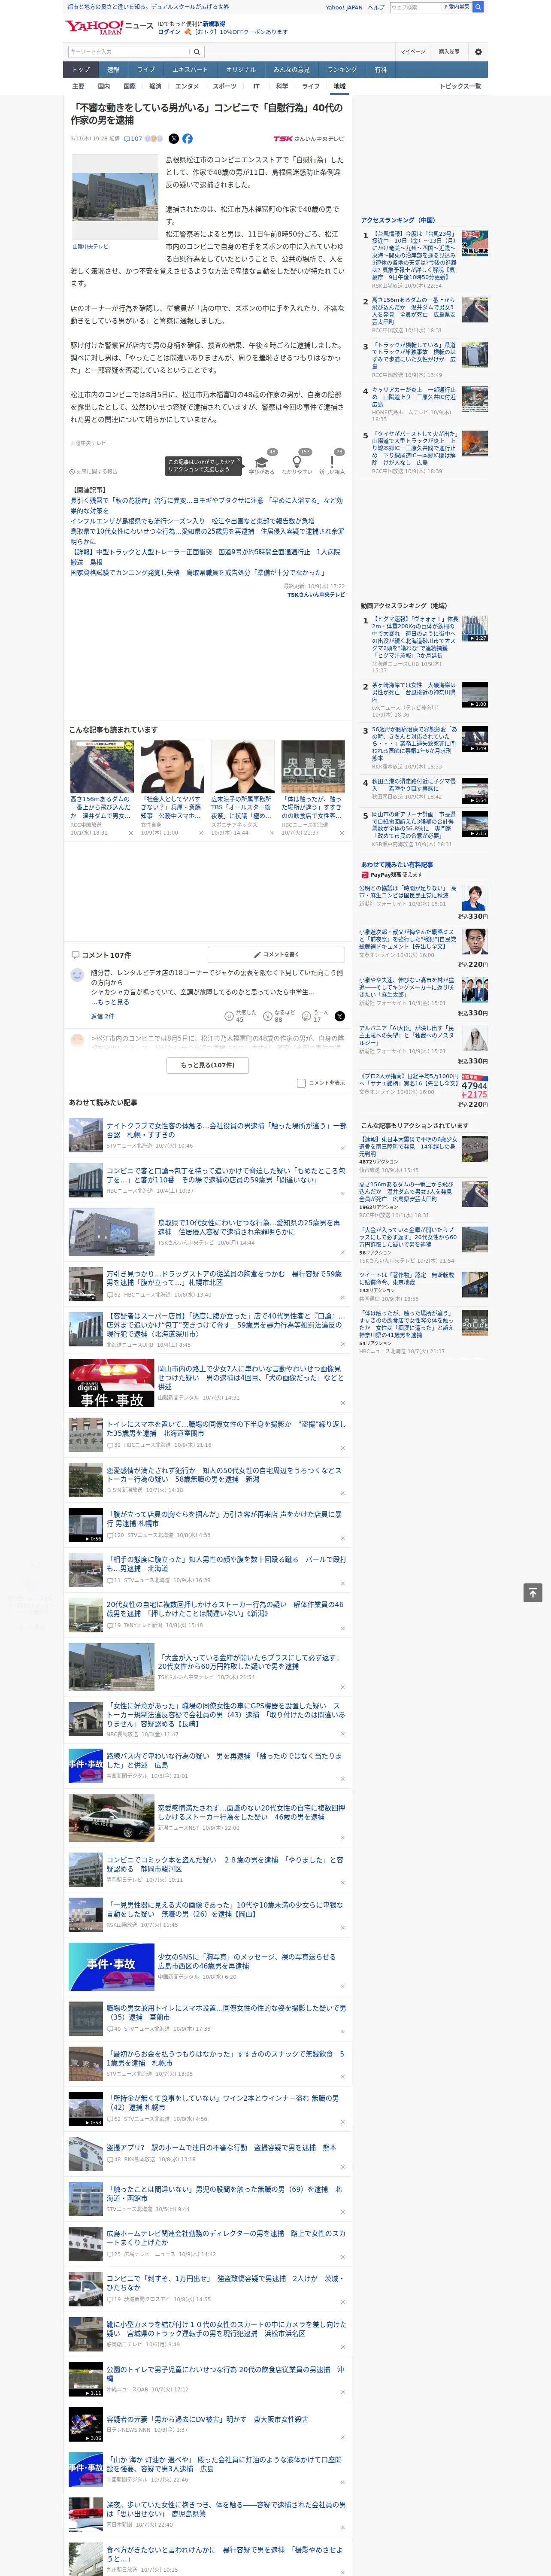
Task: Open the ライブ tab in dark nav
Action: [x=146, y=69]
